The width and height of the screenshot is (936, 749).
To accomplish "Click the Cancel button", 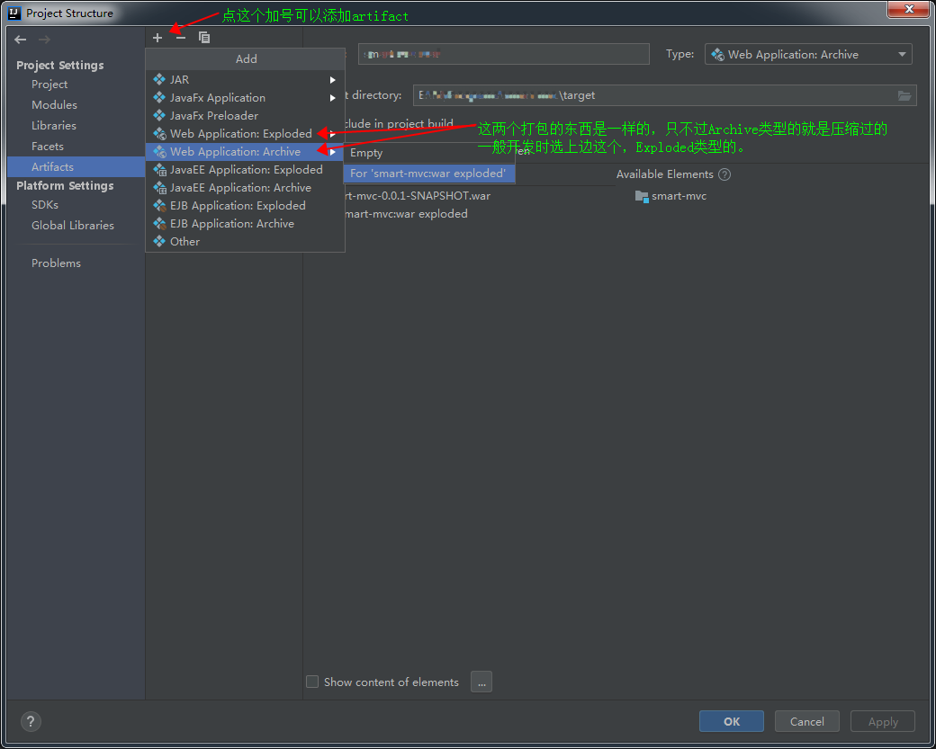I will [x=806, y=721].
